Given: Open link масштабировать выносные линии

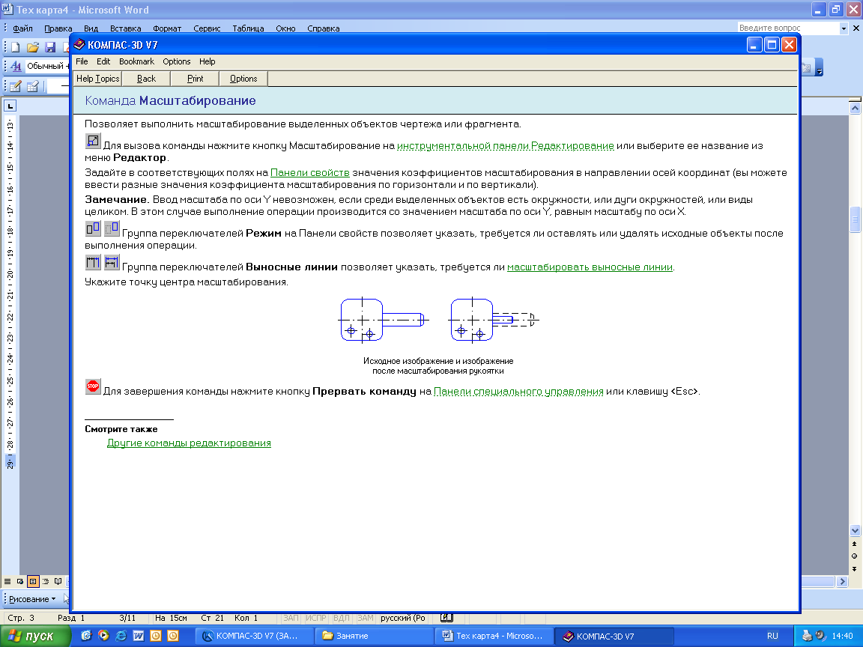Looking at the screenshot, I should pyautogui.click(x=590, y=267).
